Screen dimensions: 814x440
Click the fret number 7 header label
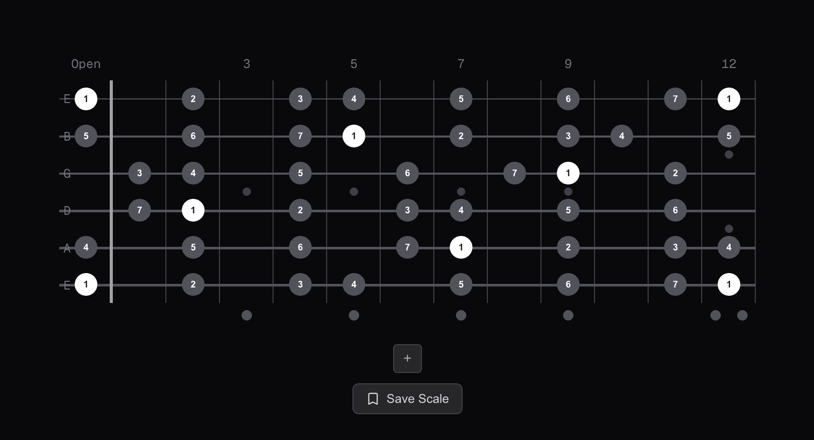461,64
